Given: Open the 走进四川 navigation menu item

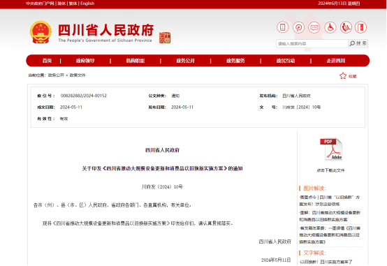Looking at the screenshot, I should point(336,61).
